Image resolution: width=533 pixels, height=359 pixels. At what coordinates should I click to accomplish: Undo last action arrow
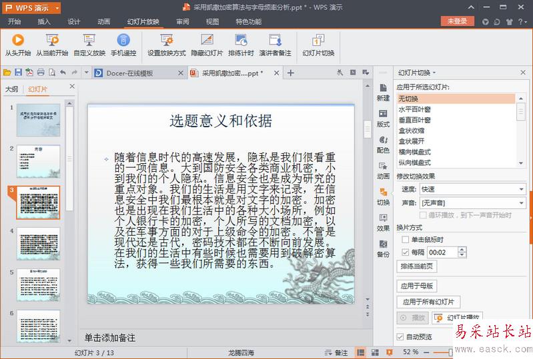click(63, 73)
